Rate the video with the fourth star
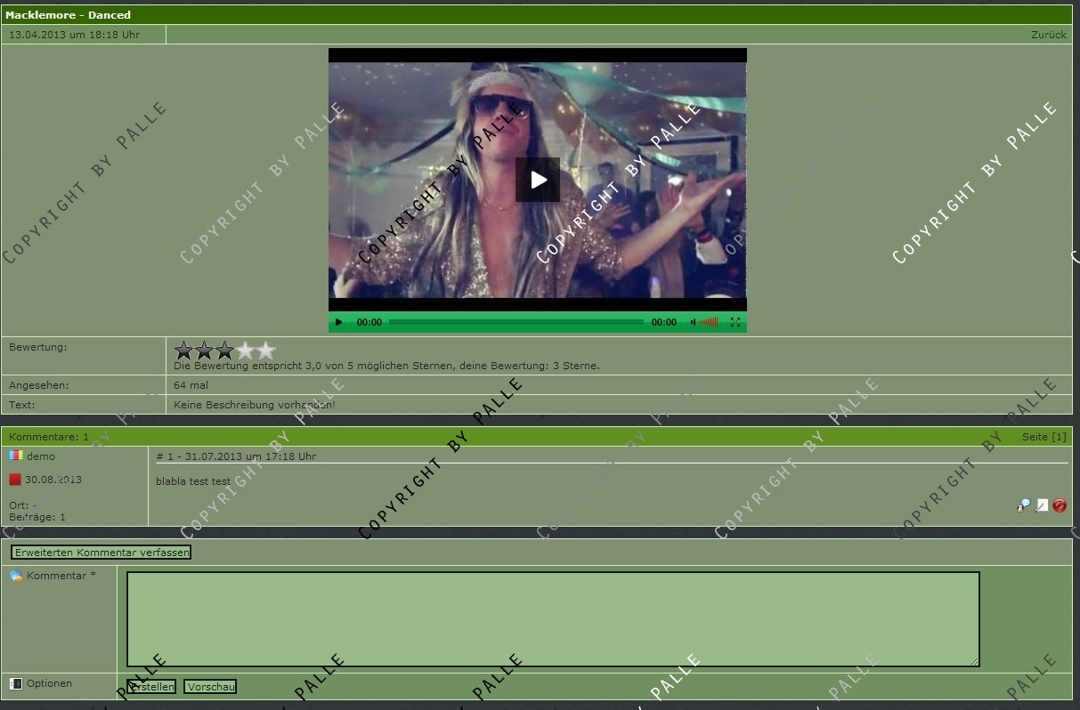Viewport: 1080px width, 710px height. pos(246,351)
